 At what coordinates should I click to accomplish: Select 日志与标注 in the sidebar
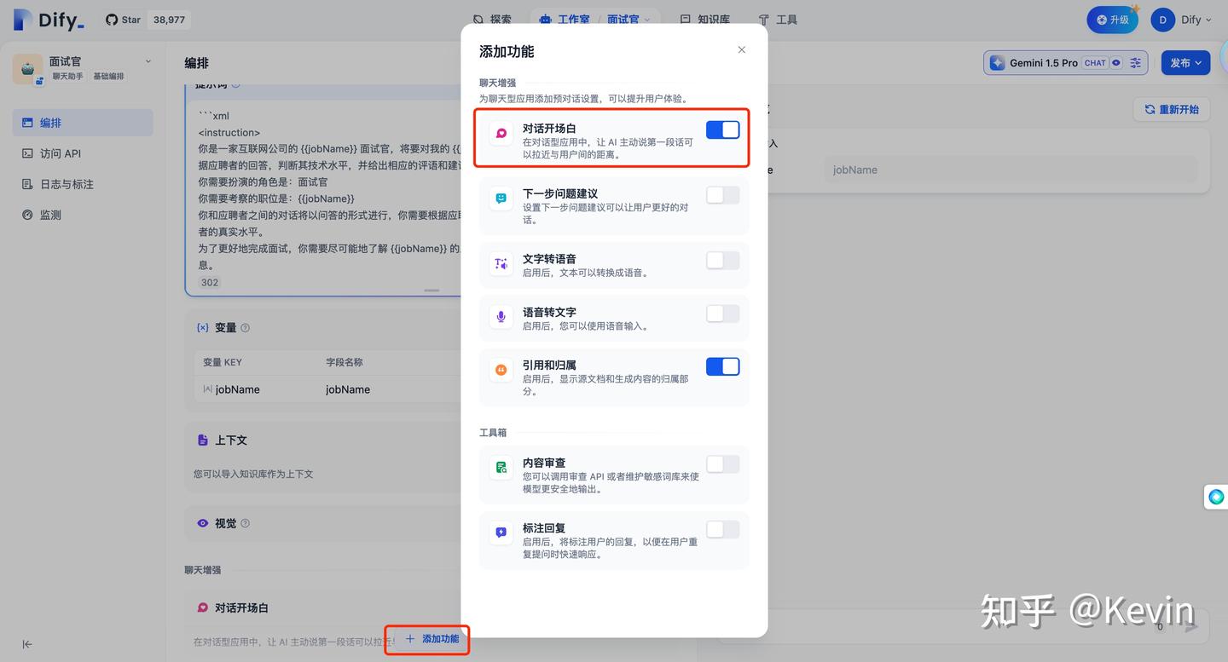83,184
